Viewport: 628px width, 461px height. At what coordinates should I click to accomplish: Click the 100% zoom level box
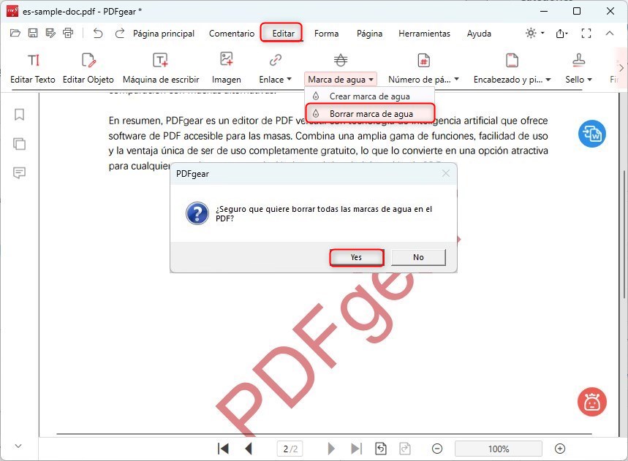(x=499, y=449)
